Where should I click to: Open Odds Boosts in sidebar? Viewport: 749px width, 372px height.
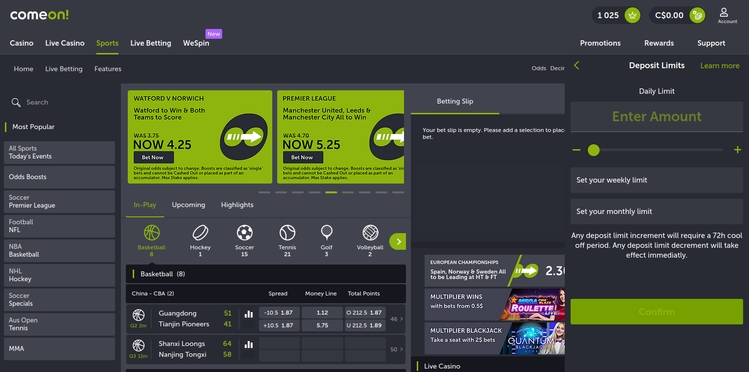[59, 177]
